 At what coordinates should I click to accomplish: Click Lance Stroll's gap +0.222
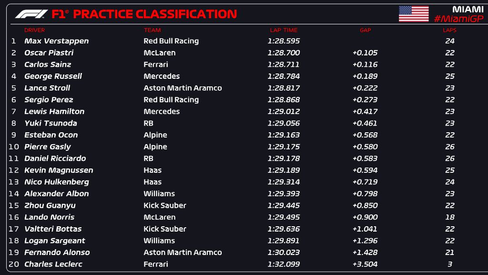tap(365, 88)
